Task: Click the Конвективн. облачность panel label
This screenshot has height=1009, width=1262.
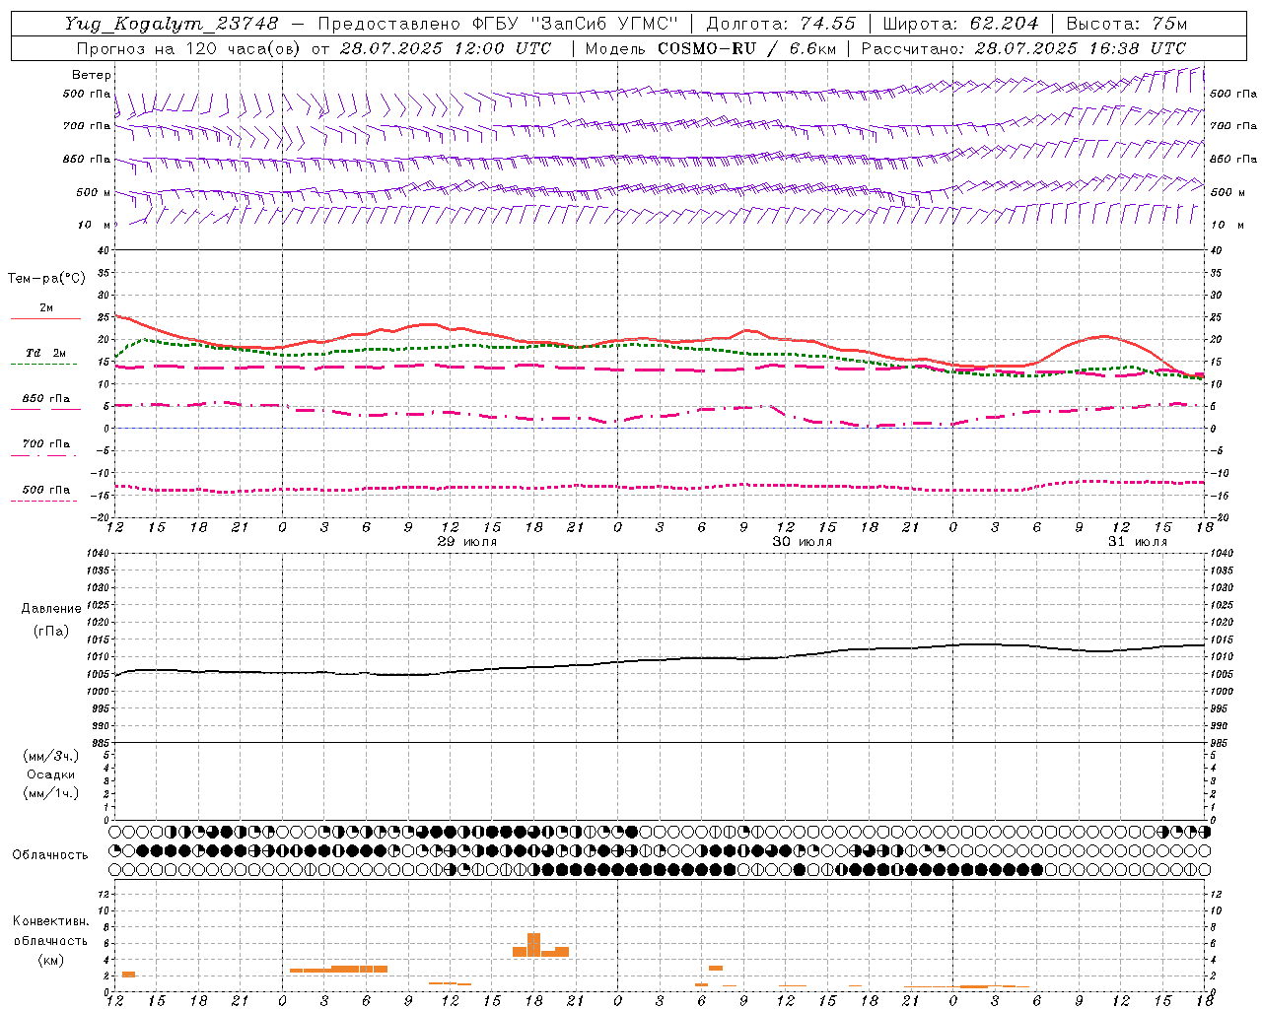Action: [51, 931]
